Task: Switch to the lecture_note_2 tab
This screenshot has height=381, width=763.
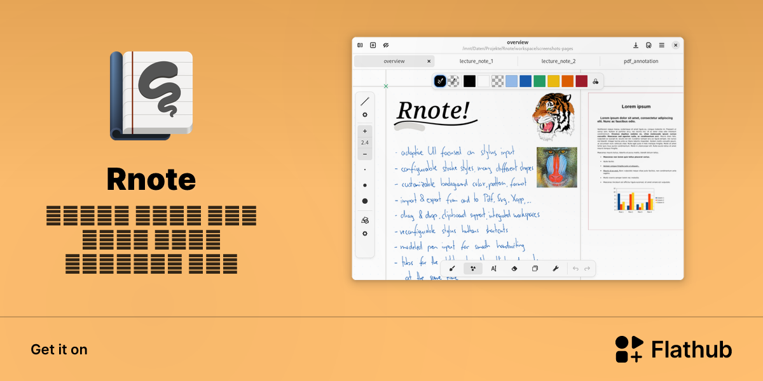Action: tap(558, 62)
